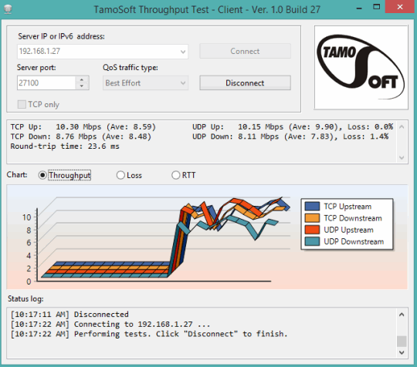Click the Disconnect button
This screenshot has height=367, width=417.
click(245, 82)
